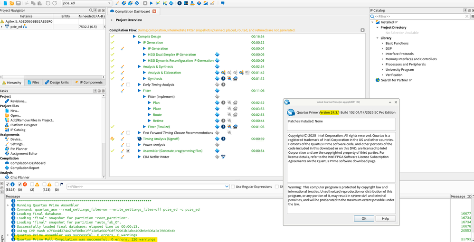Open timing analyzer icon for Timing Analysis (Signoff)
Screen dimensions: 474x242
[223, 139]
